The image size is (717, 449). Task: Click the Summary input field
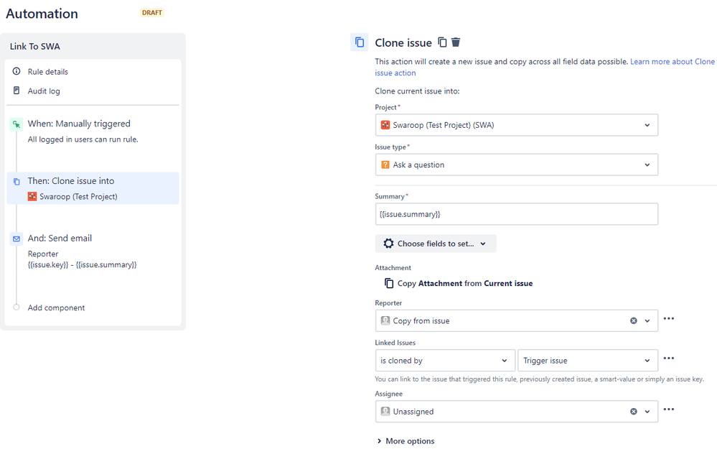click(517, 214)
